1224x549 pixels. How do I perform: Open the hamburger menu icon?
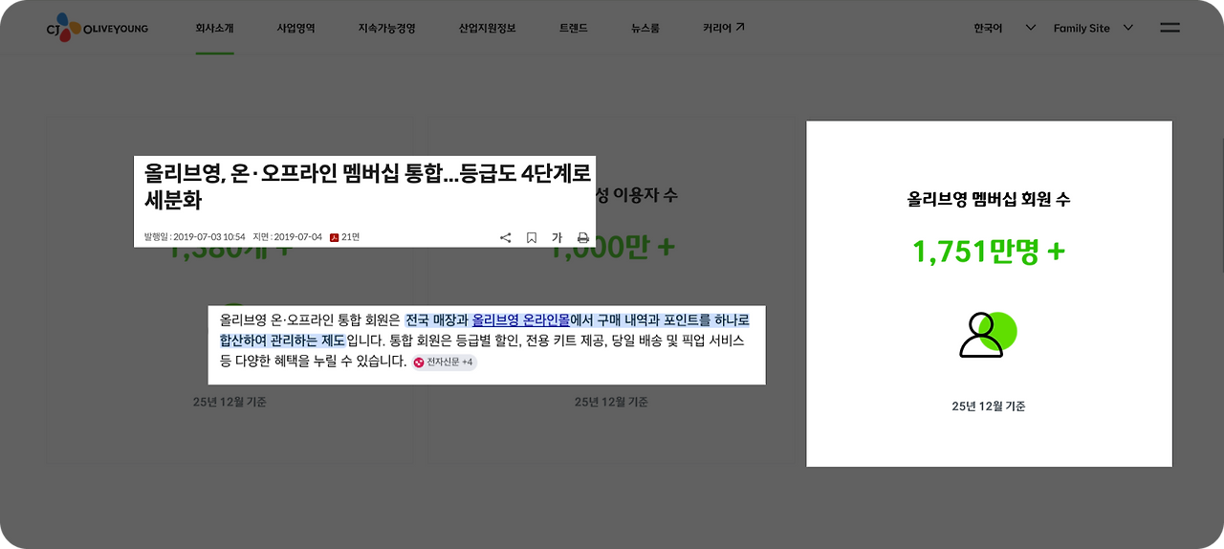(x=1169, y=28)
